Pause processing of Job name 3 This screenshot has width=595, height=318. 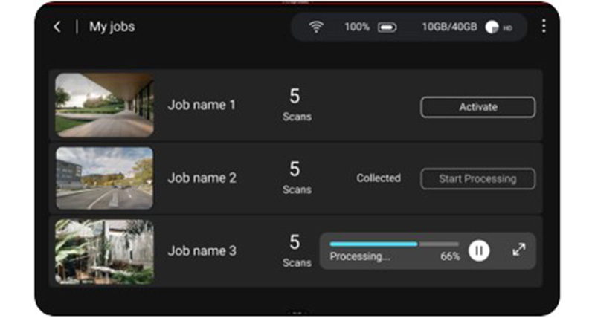(x=479, y=251)
